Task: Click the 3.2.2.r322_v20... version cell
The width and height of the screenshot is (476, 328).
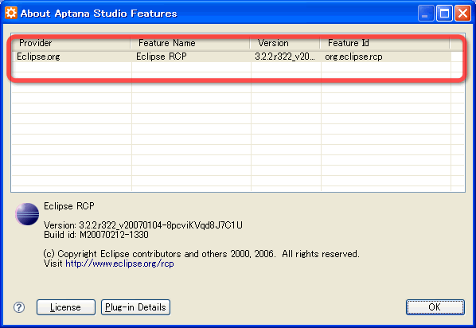Action: tap(286, 57)
